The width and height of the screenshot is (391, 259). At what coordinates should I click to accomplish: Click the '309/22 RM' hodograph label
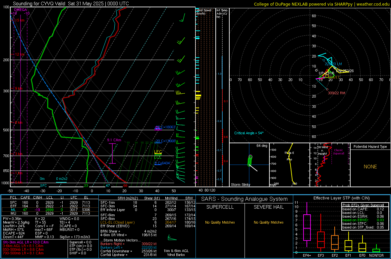pyautogui.click(x=336, y=93)
